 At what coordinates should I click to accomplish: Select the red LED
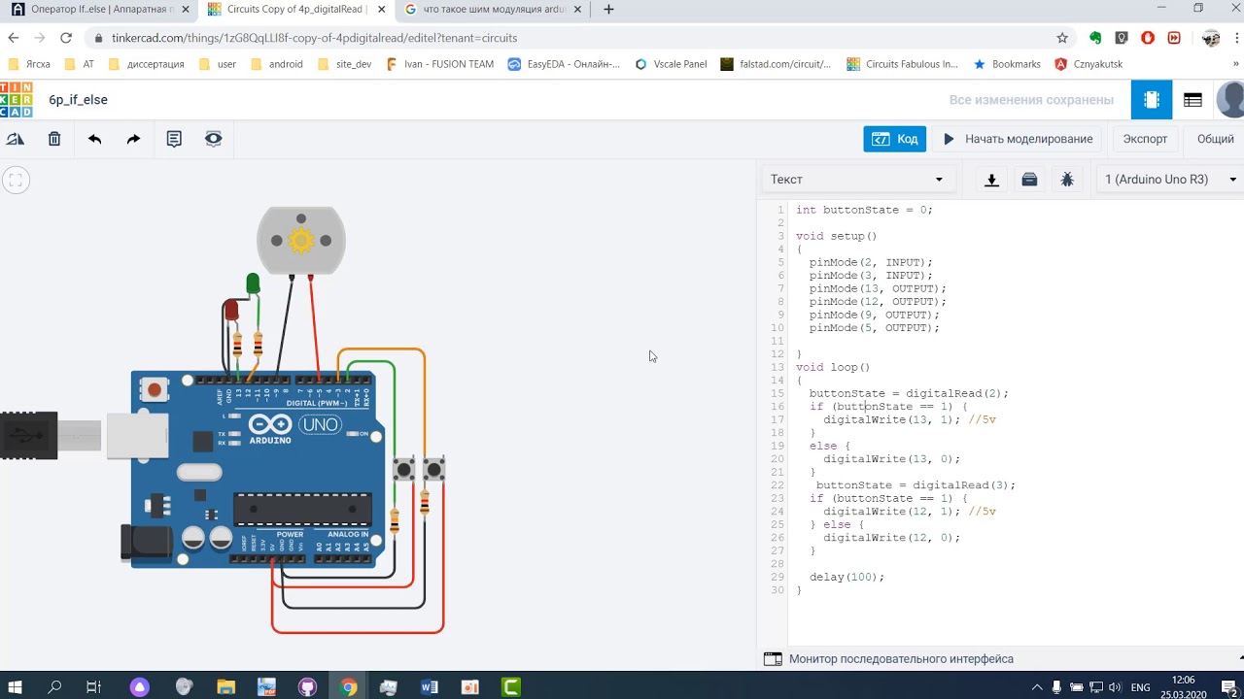click(231, 310)
